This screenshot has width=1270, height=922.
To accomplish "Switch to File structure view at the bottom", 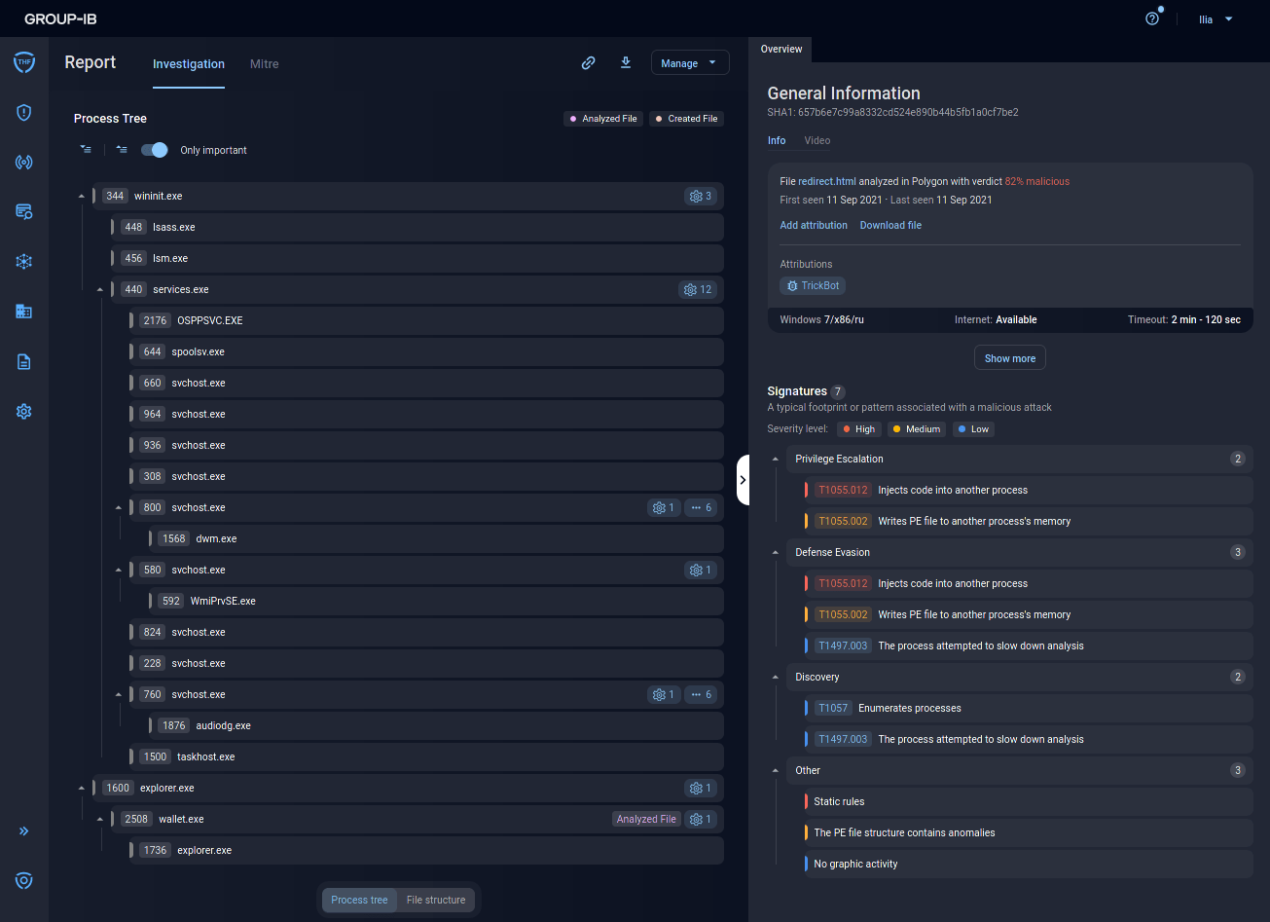I will (435, 900).
